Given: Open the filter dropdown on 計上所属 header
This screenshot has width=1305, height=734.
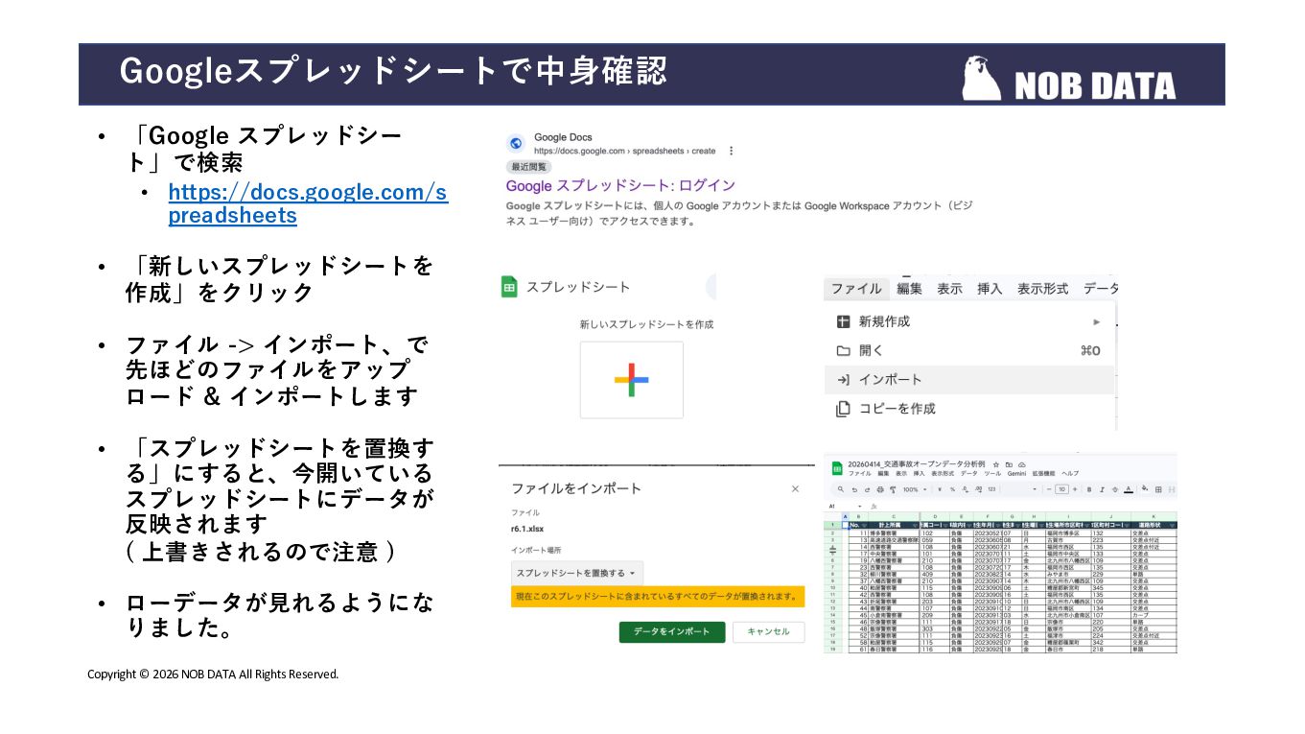Looking at the screenshot, I should [915, 525].
